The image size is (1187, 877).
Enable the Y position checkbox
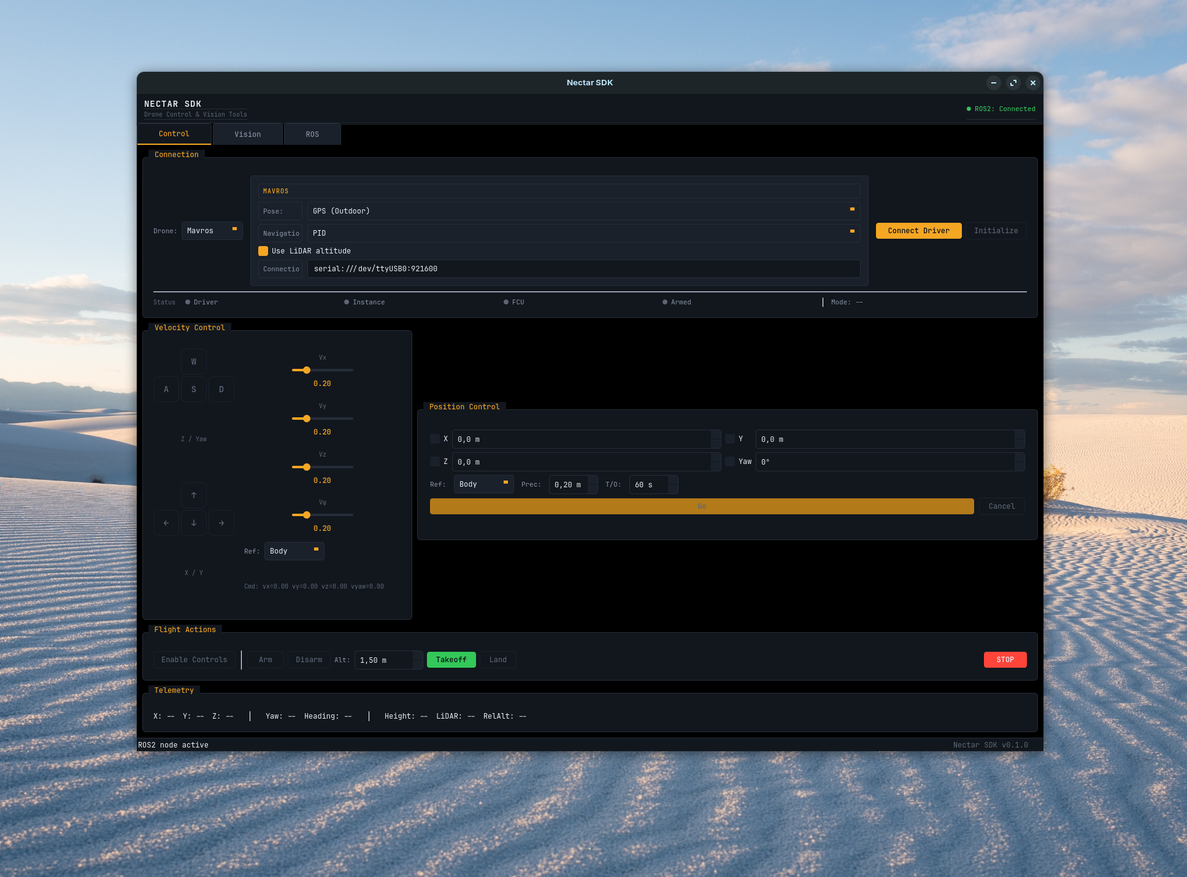tap(730, 439)
